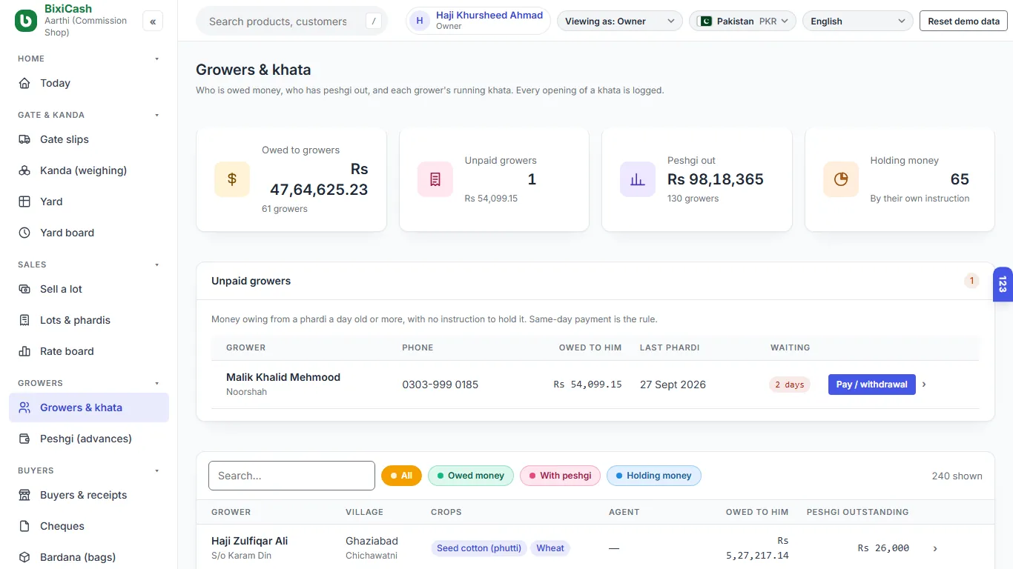Open the Kanda (weighing) icon
Screen dimensions: 1013x569
[x=24, y=170]
